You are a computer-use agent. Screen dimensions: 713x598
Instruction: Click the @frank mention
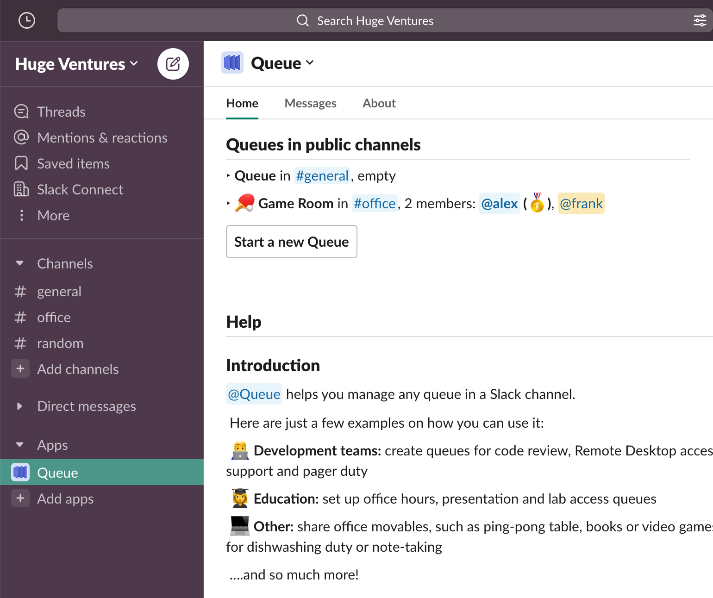(x=581, y=203)
